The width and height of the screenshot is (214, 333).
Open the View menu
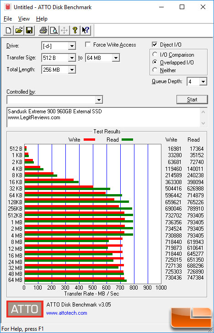coord(24,19)
